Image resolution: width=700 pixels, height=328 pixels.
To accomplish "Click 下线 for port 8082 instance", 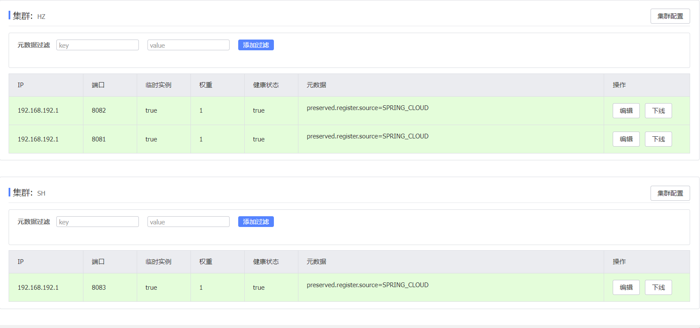I will [658, 111].
